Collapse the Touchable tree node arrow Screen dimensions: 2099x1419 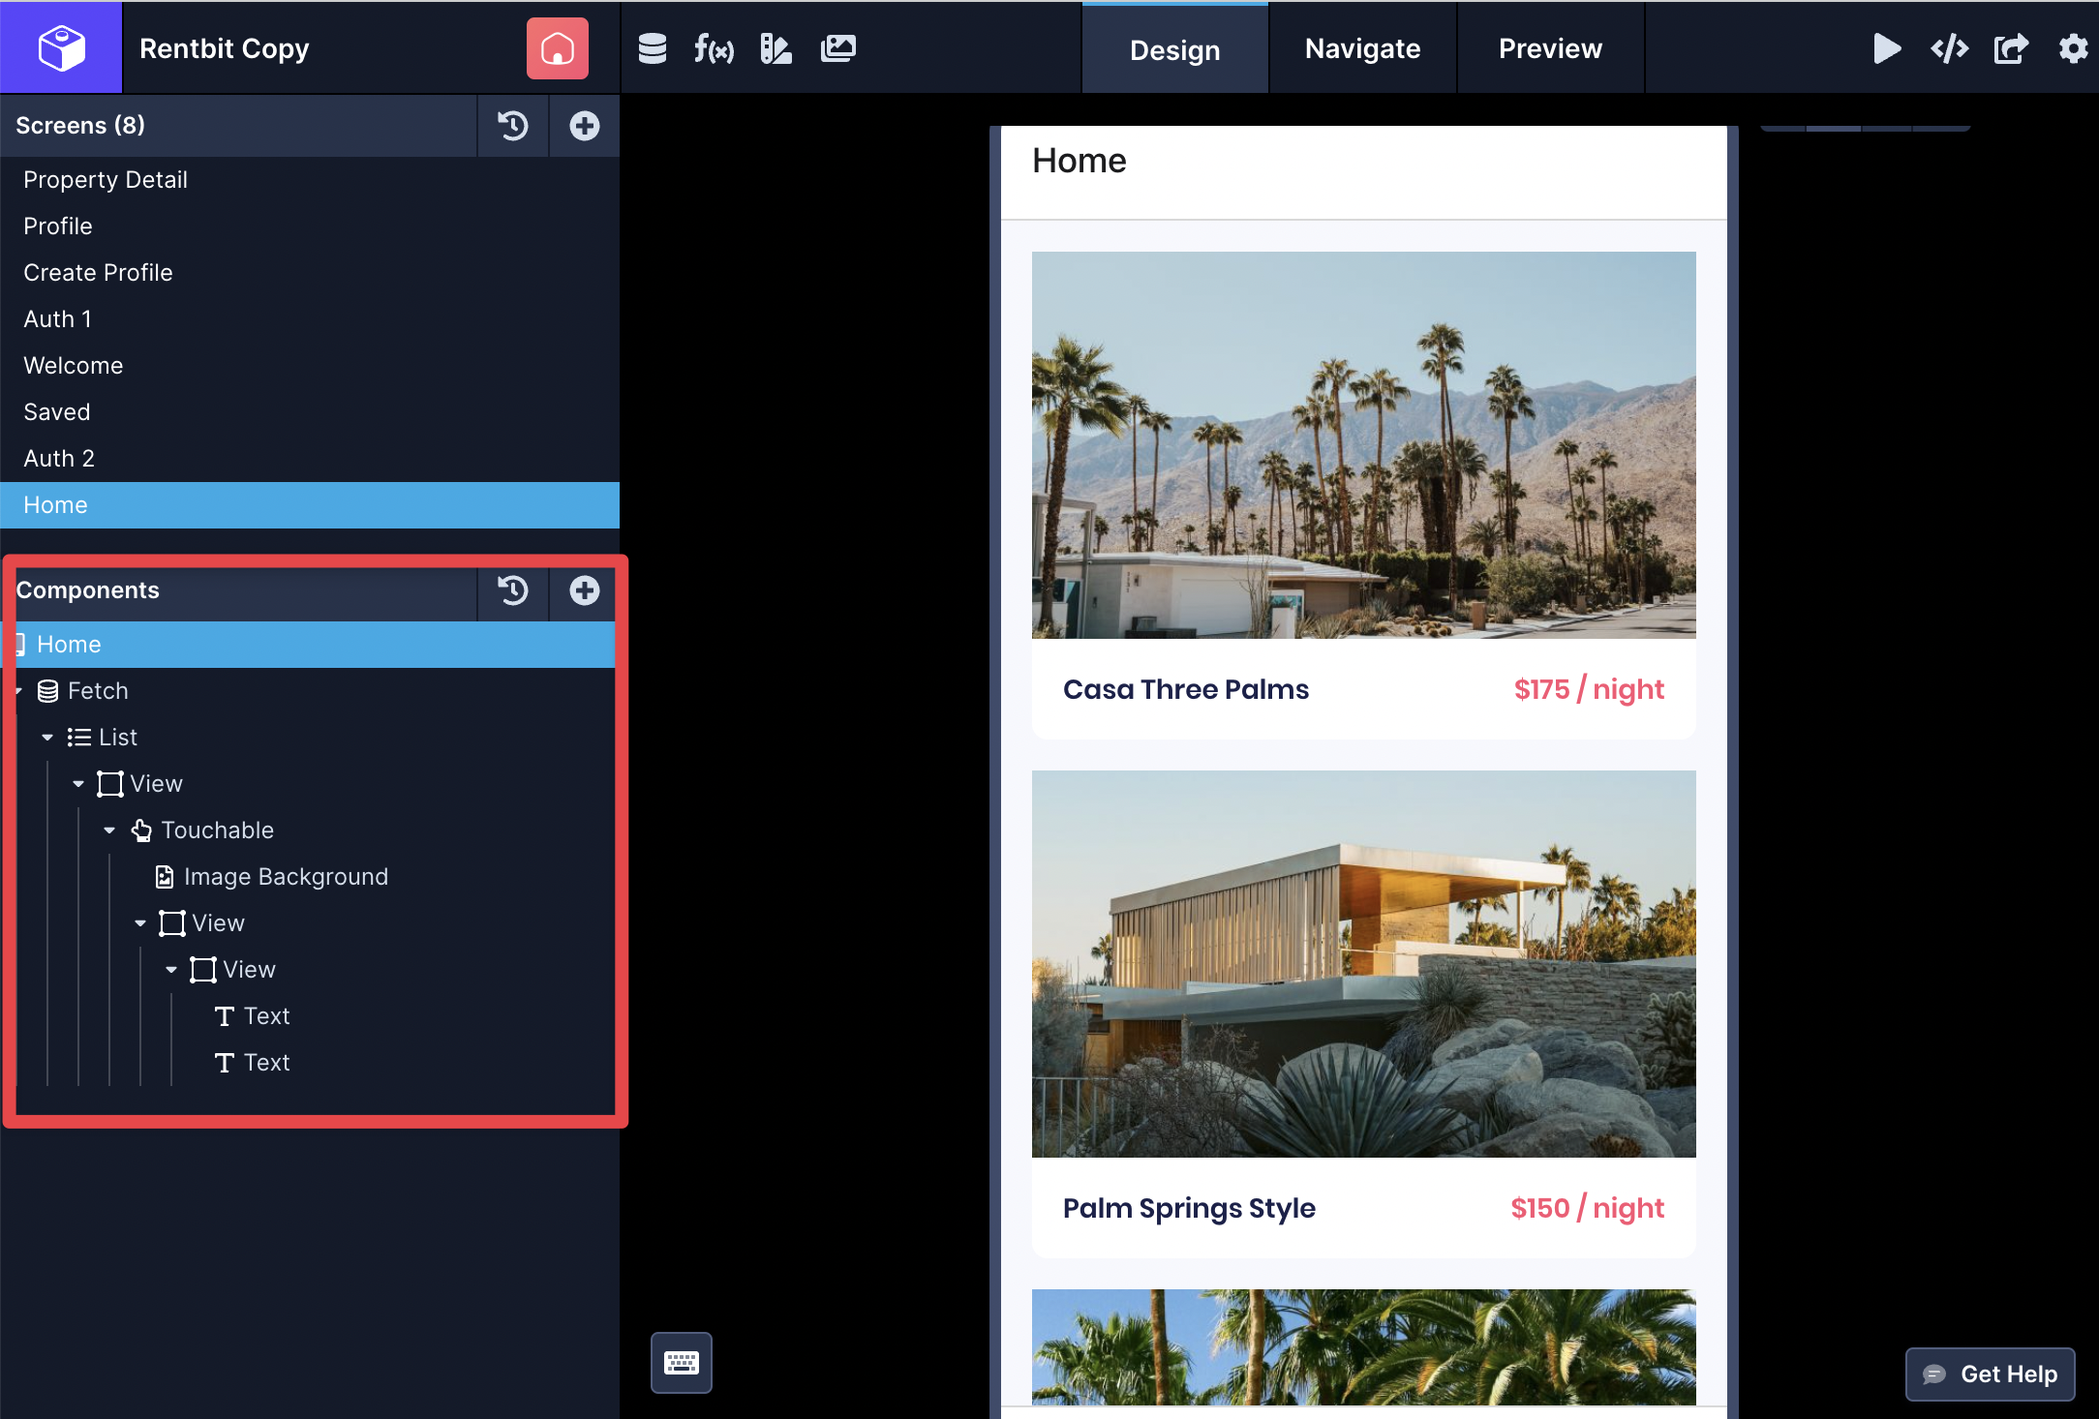point(109,830)
